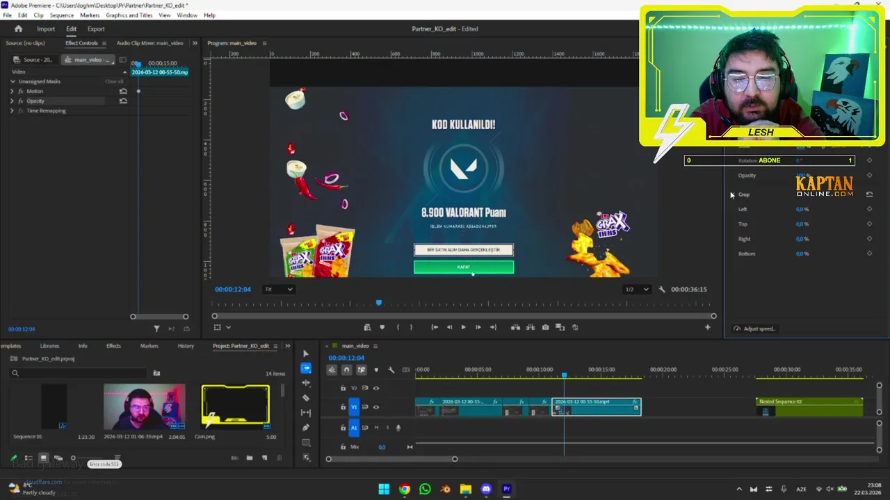Viewport: 890px width, 500px height.
Task: Switch to the Export workspace
Action: point(96,29)
